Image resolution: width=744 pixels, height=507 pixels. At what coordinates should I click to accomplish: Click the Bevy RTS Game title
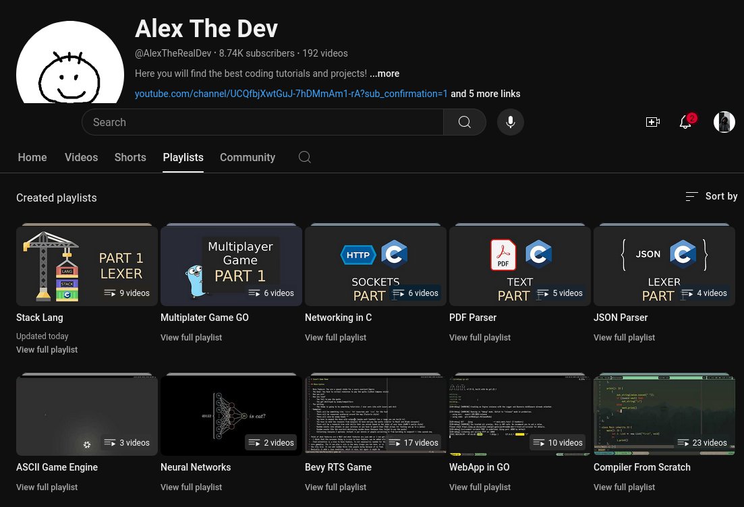coord(339,468)
